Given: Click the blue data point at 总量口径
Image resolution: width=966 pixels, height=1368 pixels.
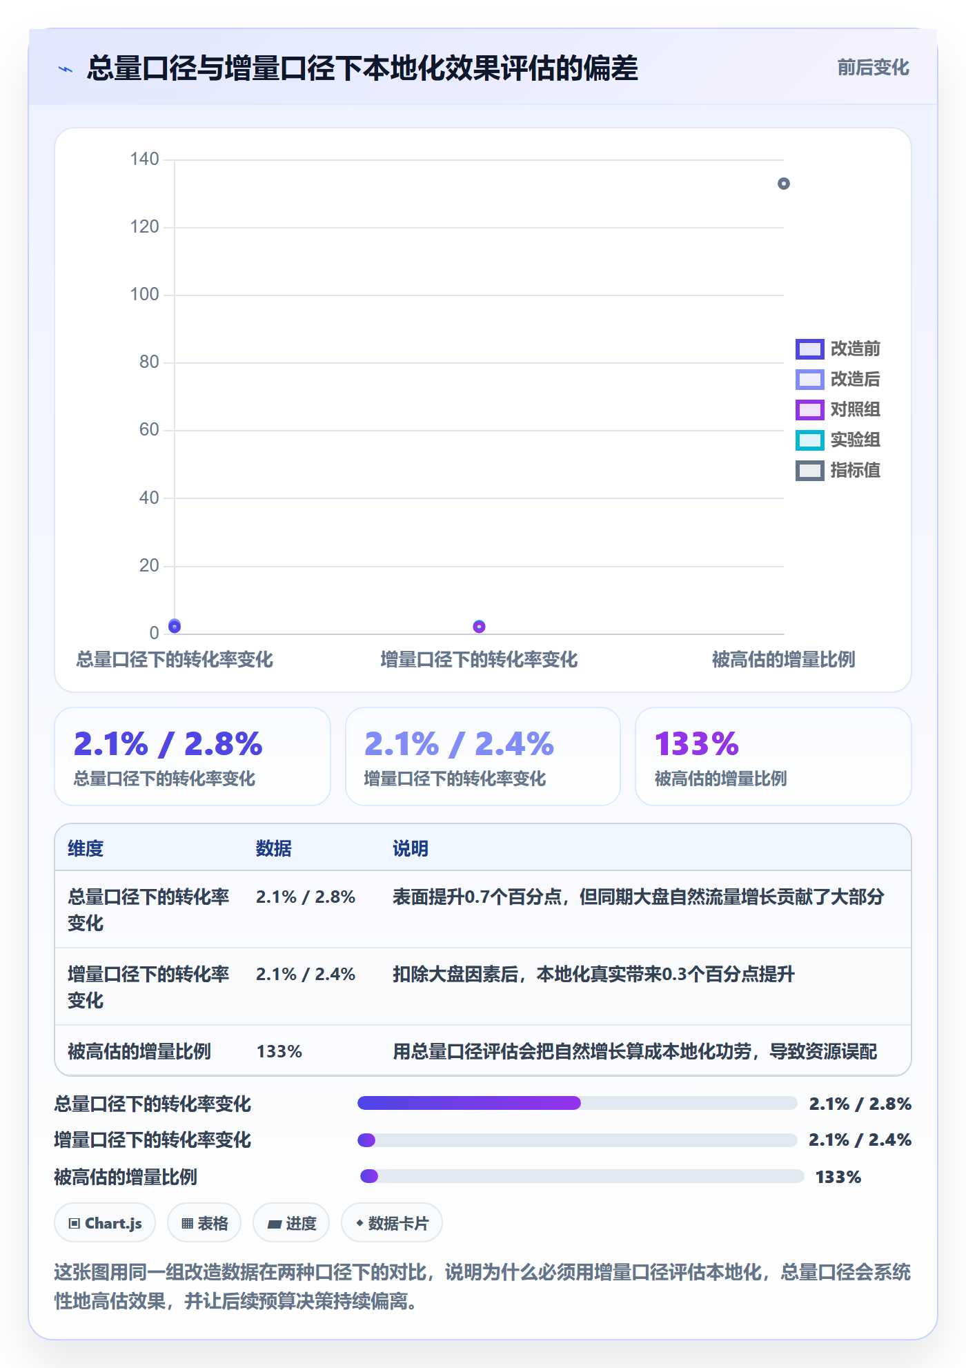Looking at the screenshot, I should click(175, 626).
